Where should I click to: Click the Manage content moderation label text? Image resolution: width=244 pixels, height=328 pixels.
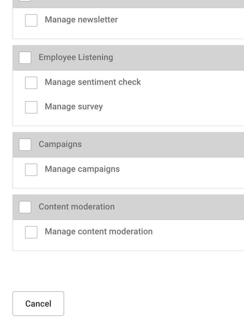[x=98, y=231]
